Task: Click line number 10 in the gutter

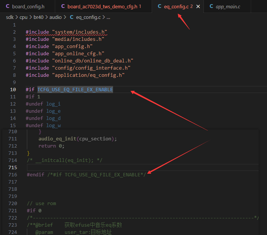Action: pos(13,89)
